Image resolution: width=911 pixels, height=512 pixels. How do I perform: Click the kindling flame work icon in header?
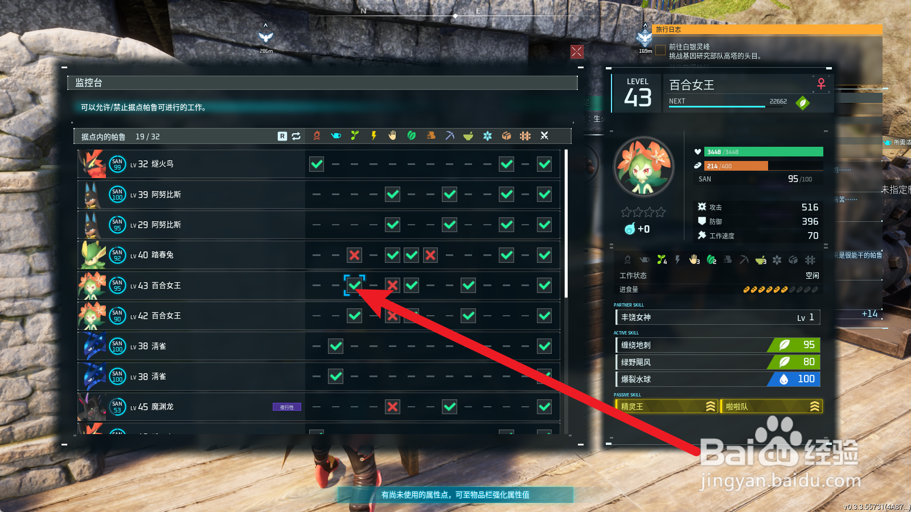317,135
